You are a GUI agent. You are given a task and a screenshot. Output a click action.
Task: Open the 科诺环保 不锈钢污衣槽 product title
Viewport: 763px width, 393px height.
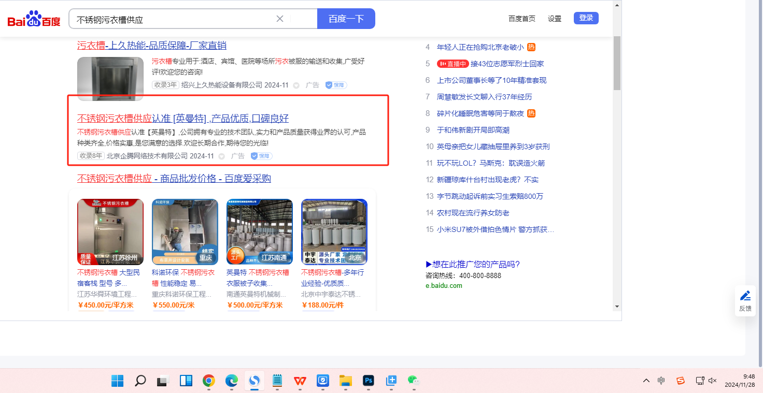pos(183,278)
